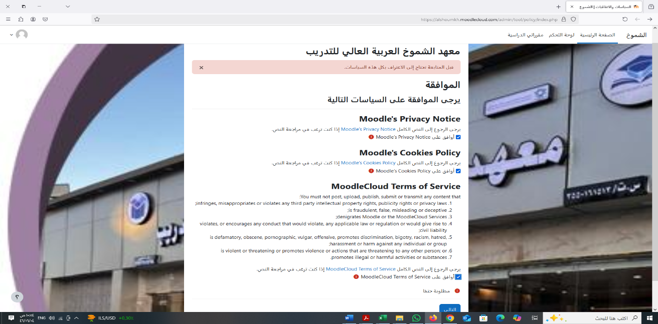The height and width of the screenshot is (324, 658).
Task: Open Microsoft Word from the taskbar
Action: 350,318
